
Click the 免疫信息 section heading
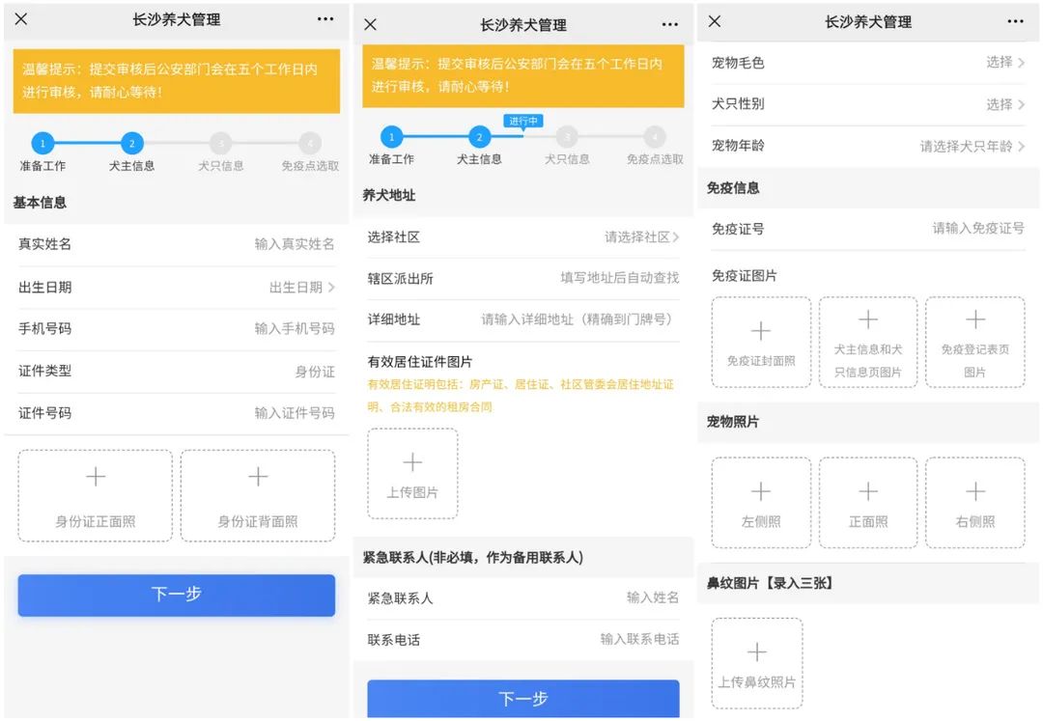pyautogui.click(x=732, y=187)
